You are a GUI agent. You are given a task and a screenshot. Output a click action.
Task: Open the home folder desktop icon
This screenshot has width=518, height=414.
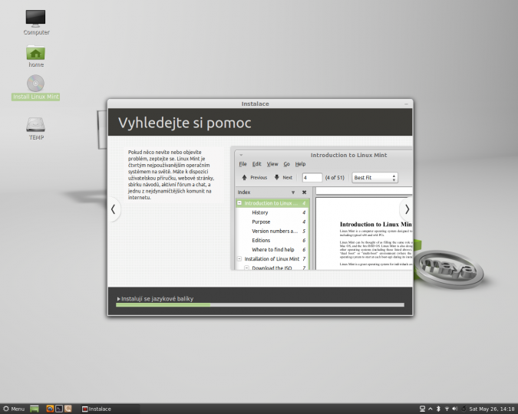coord(35,56)
